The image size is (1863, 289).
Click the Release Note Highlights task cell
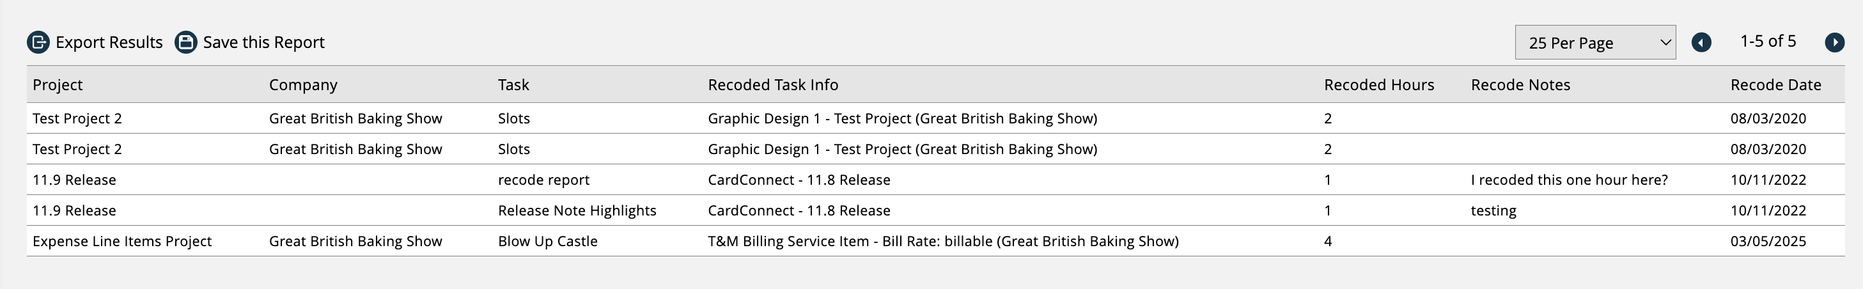click(x=577, y=211)
